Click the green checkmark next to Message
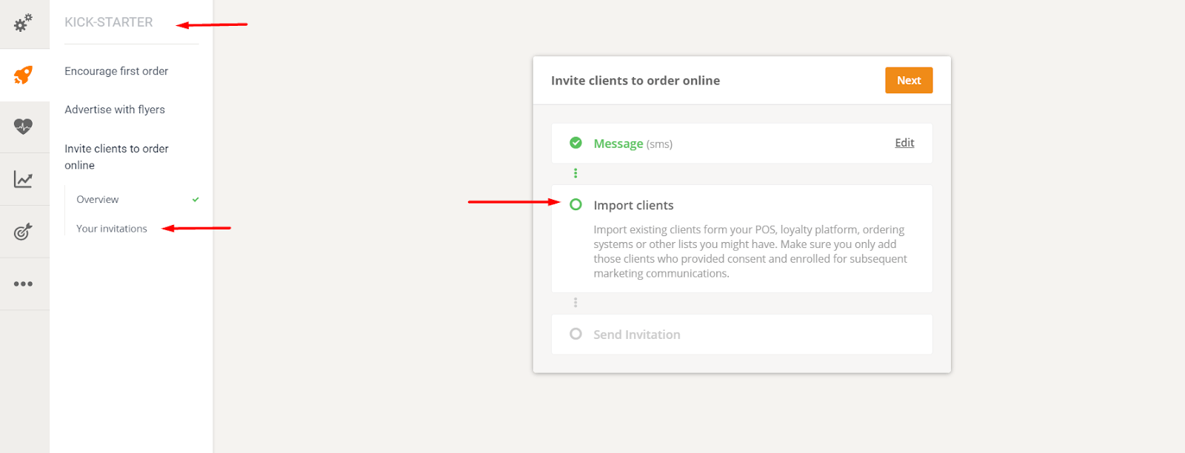 575,143
